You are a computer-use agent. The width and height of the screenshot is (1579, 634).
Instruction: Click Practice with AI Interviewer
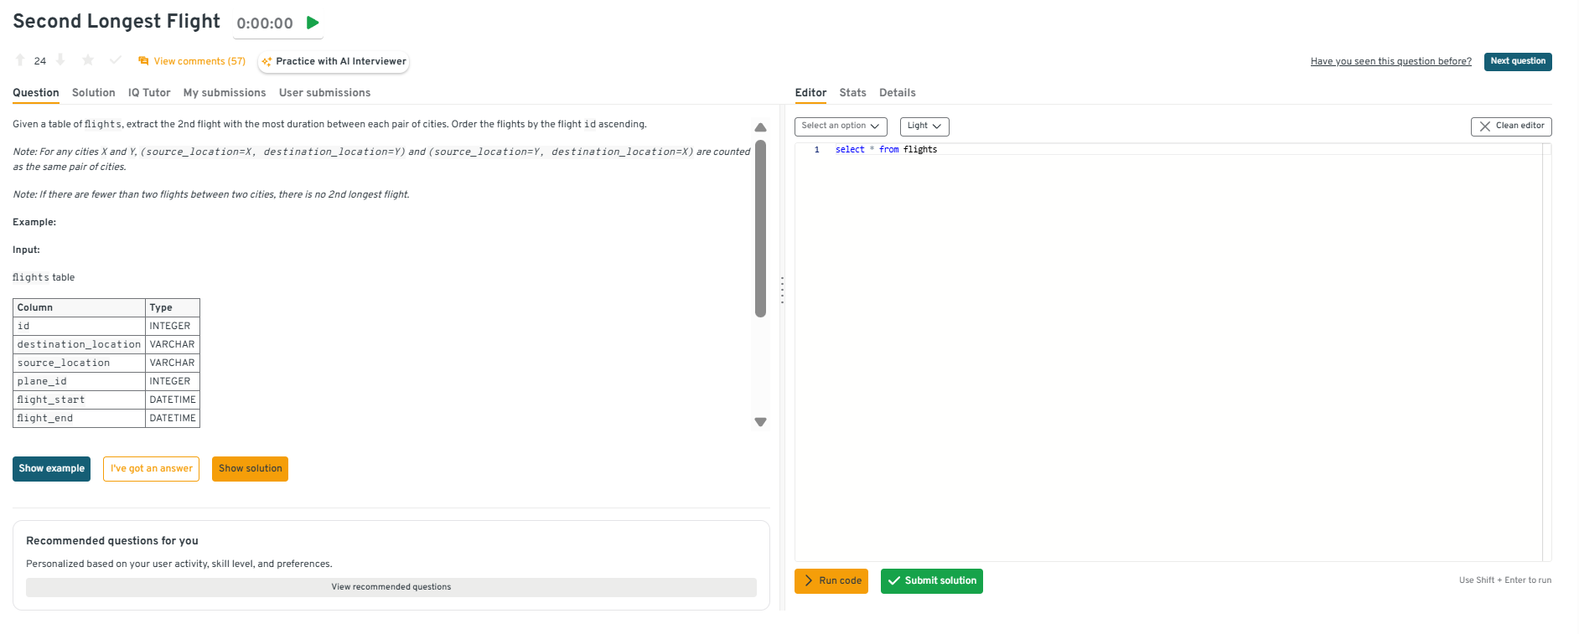click(334, 61)
